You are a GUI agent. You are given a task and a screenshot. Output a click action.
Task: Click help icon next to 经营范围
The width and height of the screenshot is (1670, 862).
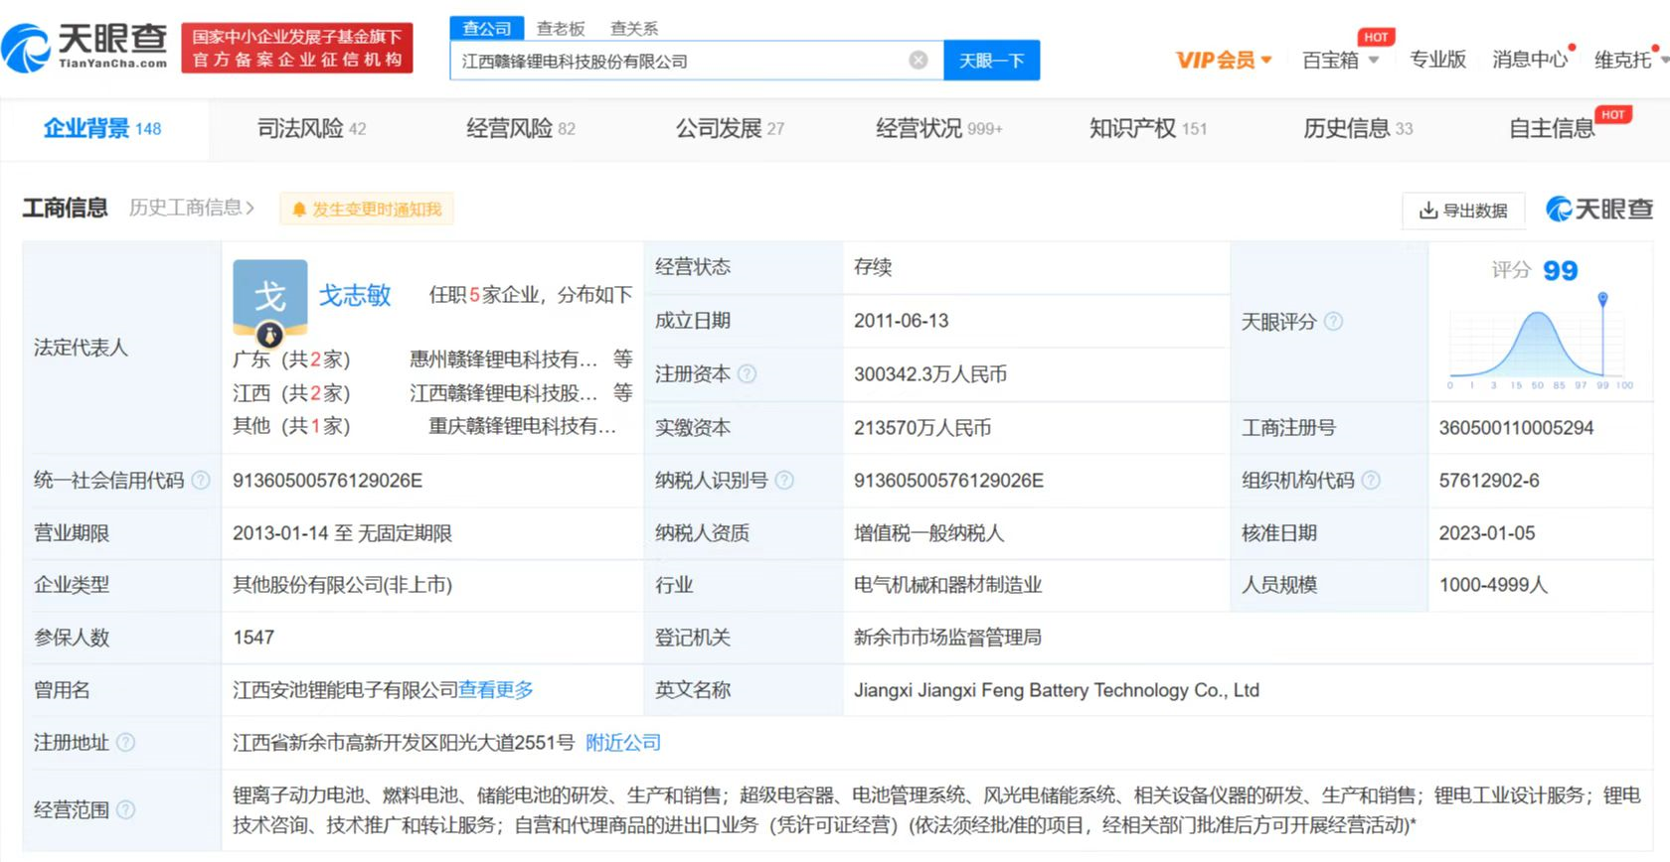click(126, 810)
